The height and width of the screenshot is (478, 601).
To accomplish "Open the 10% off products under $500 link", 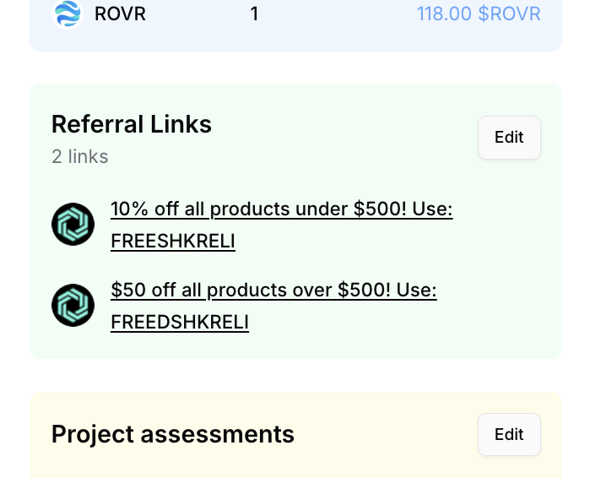I will pyautogui.click(x=281, y=225).
